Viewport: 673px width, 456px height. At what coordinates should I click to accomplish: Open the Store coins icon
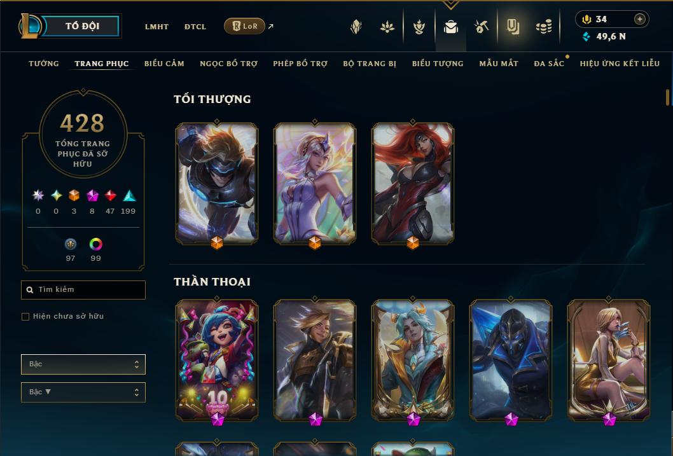(x=544, y=27)
